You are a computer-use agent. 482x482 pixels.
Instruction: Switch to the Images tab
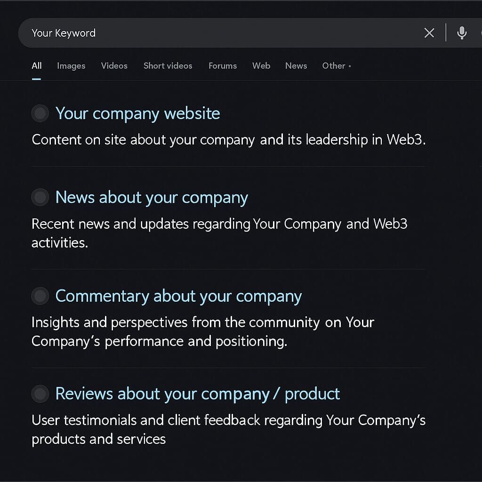pyautogui.click(x=71, y=66)
